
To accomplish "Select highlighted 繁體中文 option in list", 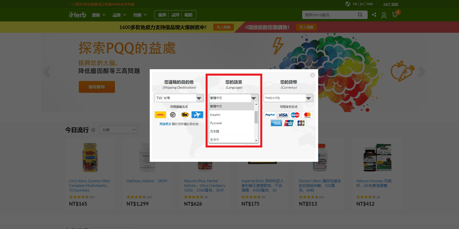I will 232,106.
